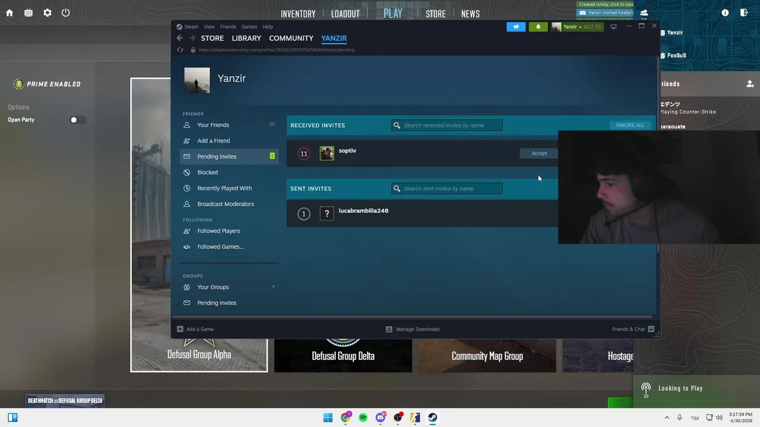Screen dimensions: 760x427
Task: Open Manage Downloads at the bottom
Action: (x=413, y=329)
